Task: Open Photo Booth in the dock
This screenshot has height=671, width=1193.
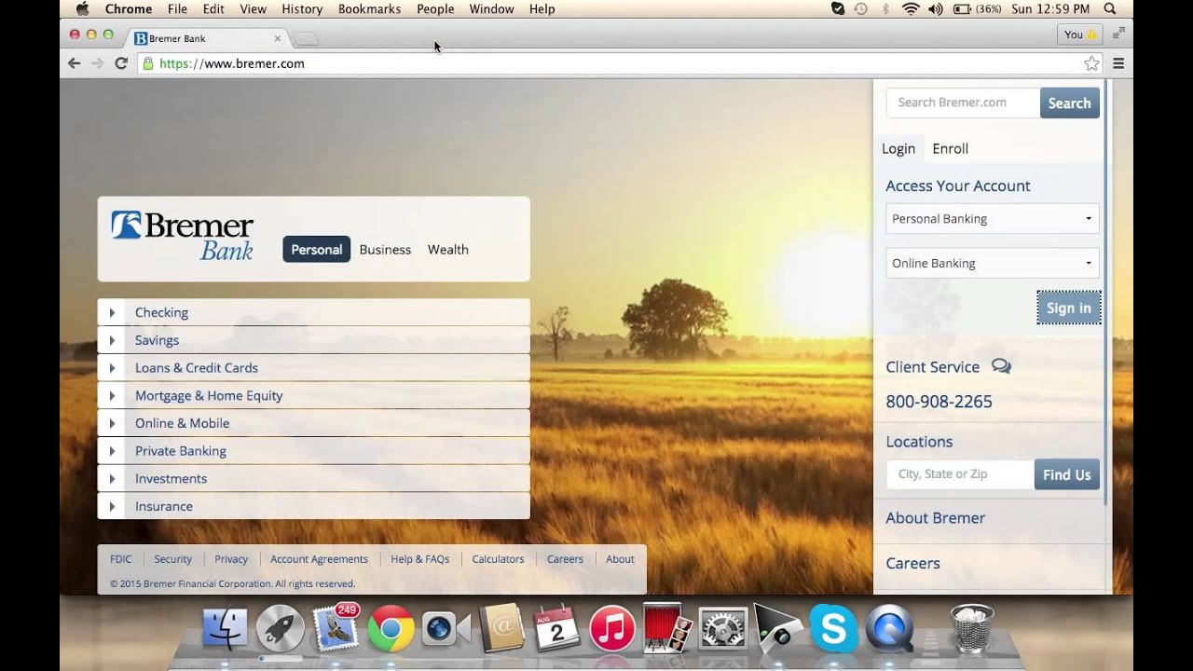Action: (667, 629)
